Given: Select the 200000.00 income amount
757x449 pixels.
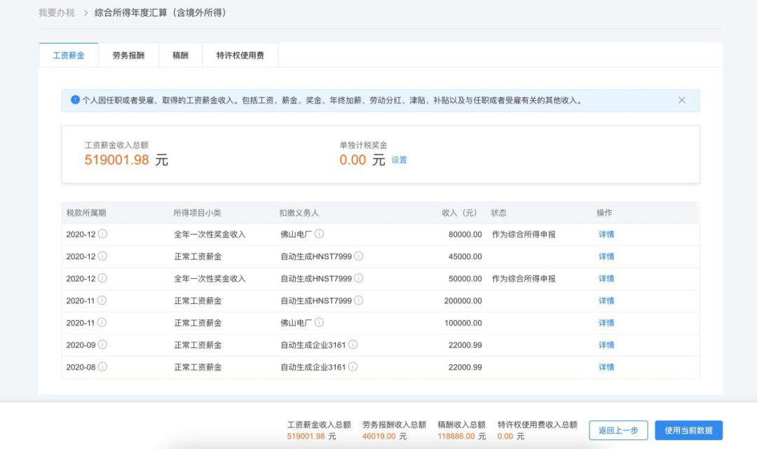Looking at the screenshot, I should (463, 301).
